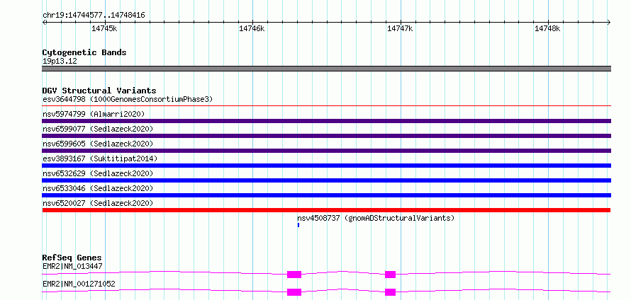Click nsv5974799 Almarri2020 label
This screenshot has width=631, height=300.
tap(94, 114)
